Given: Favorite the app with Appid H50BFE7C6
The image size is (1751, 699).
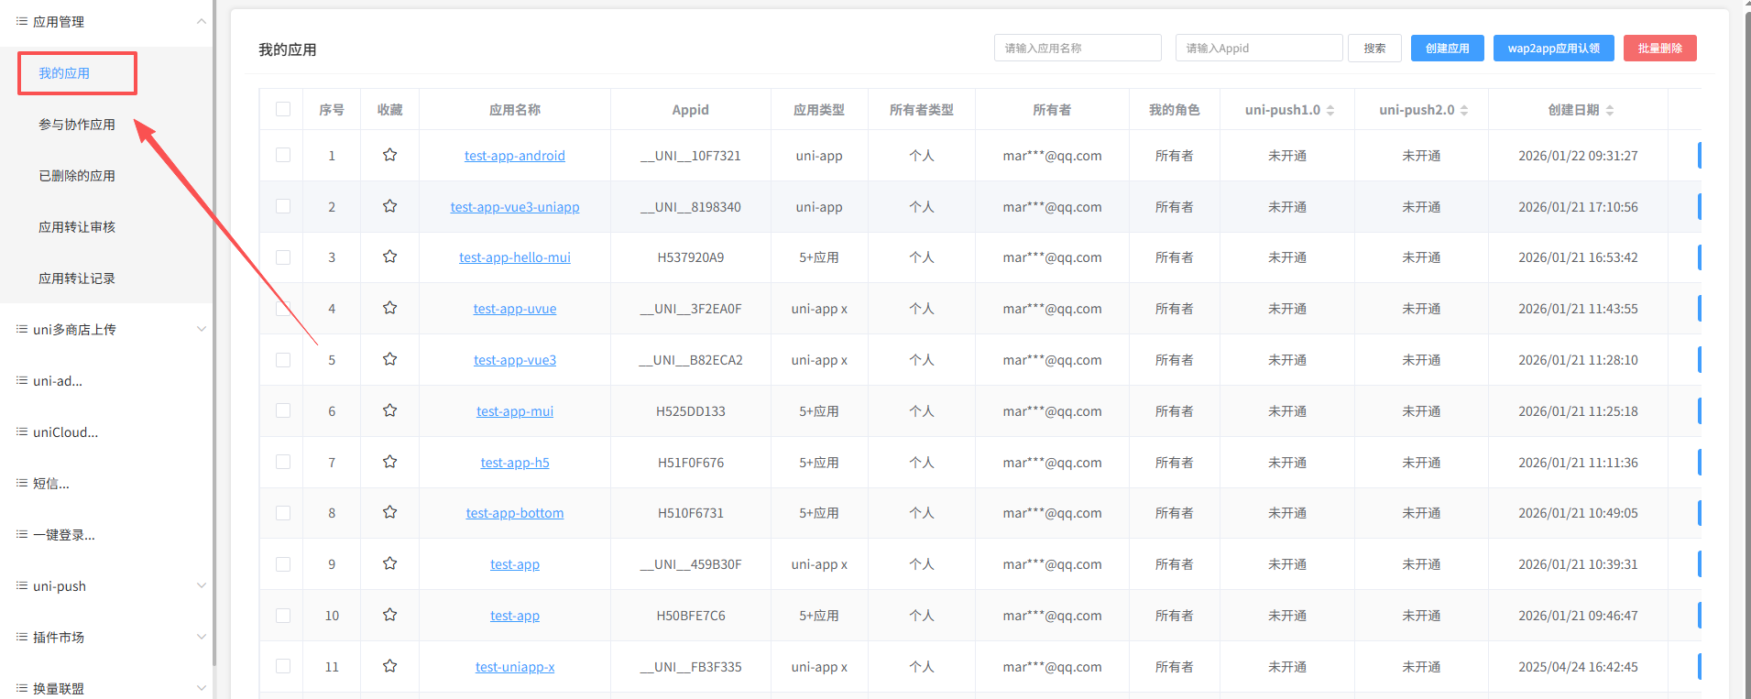Looking at the screenshot, I should point(389,615).
